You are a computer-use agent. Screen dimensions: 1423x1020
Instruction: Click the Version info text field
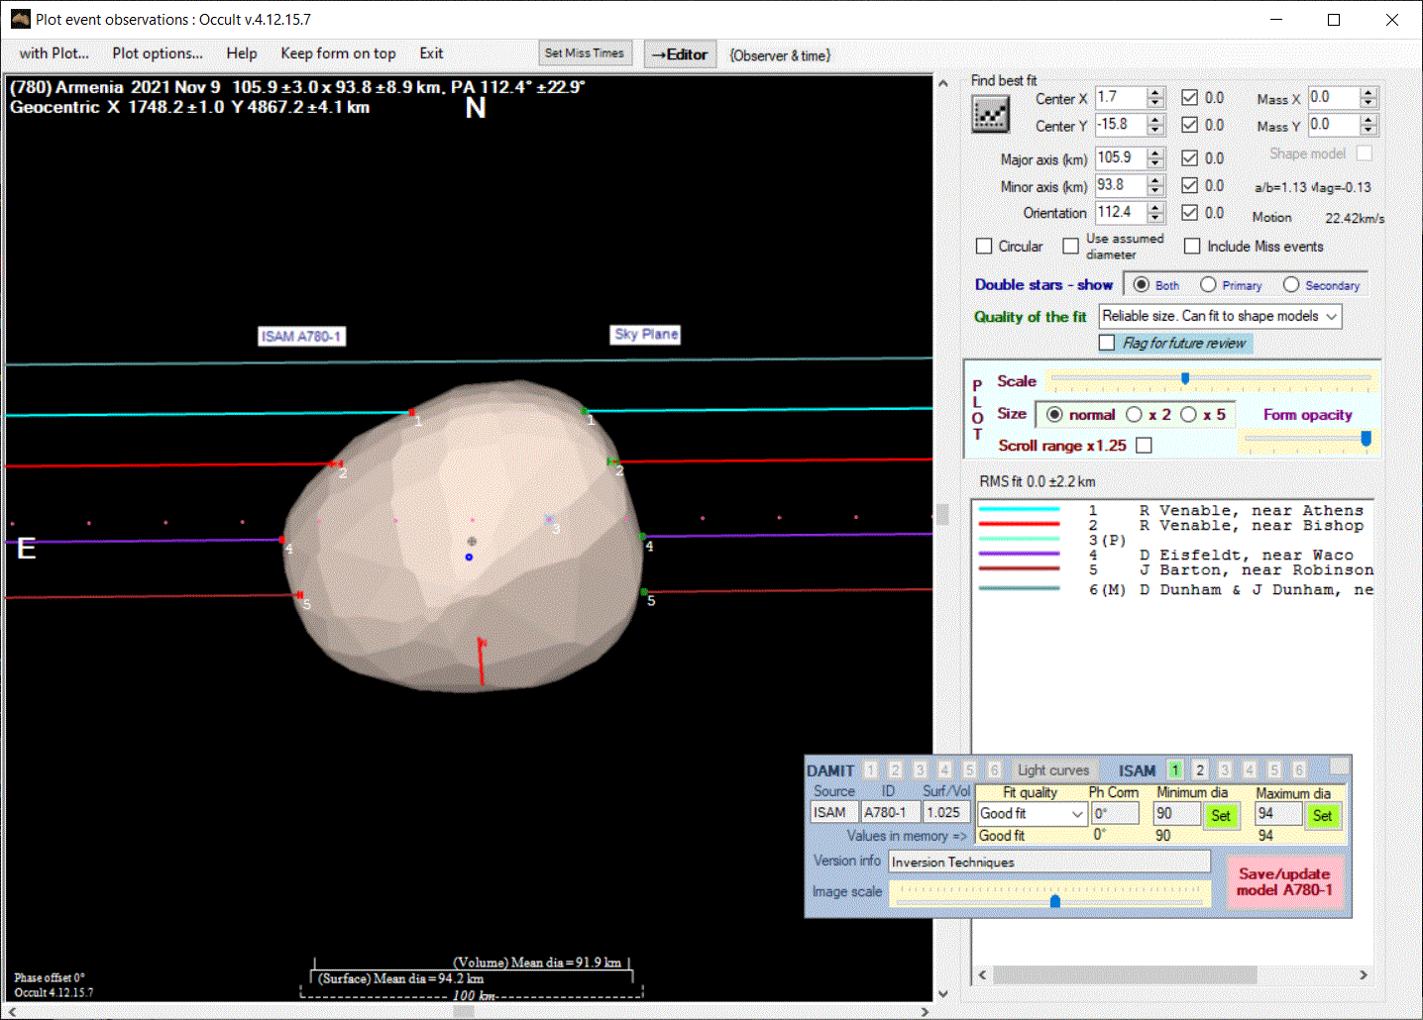point(1048,862)
